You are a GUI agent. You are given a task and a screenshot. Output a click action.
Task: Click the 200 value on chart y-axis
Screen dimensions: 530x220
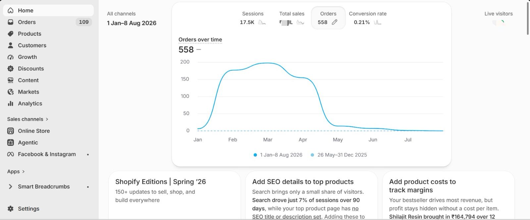pyautogui.click(x=185, y=62)
